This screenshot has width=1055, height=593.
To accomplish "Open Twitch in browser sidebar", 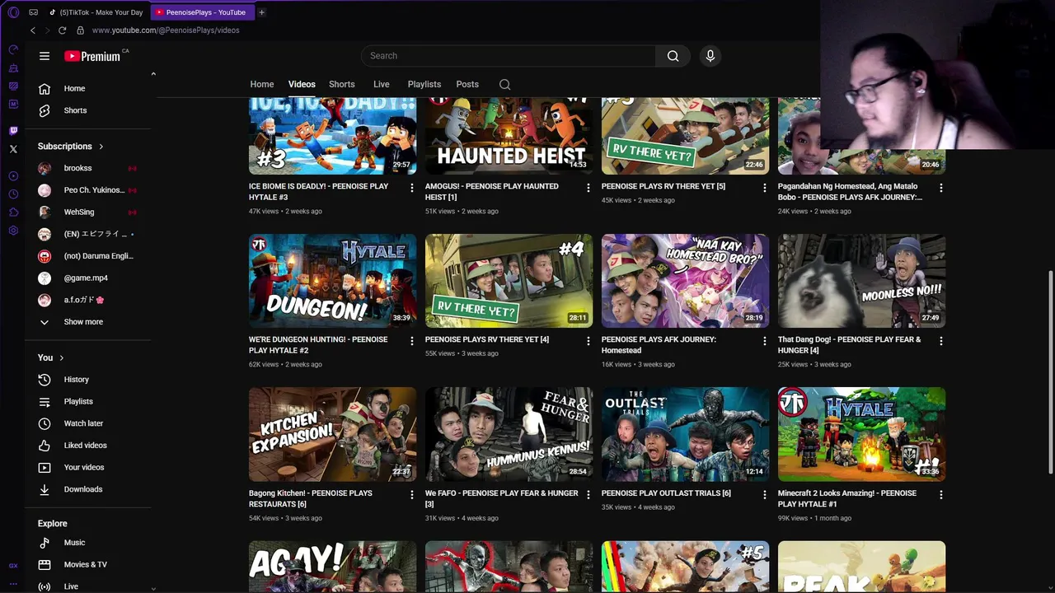I will coord(13,131).
